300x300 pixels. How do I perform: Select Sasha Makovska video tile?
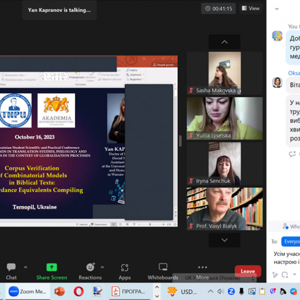[x=224, y=73]
